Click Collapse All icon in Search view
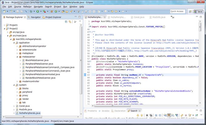 pyautogui.click(x=160, y=115)
